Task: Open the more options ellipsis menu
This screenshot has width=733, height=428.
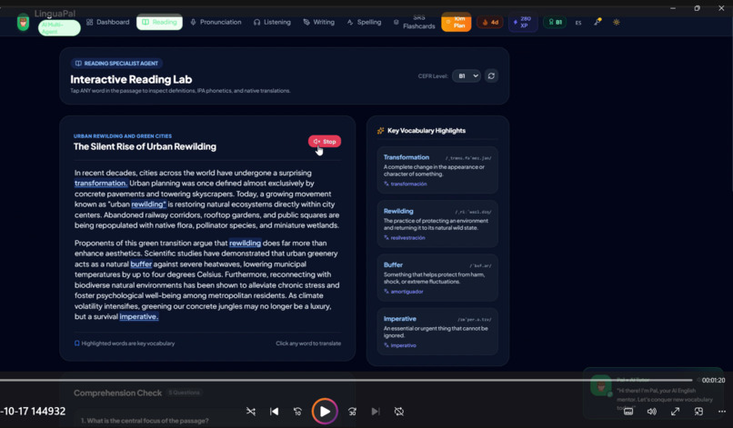Action: point(722,411)
